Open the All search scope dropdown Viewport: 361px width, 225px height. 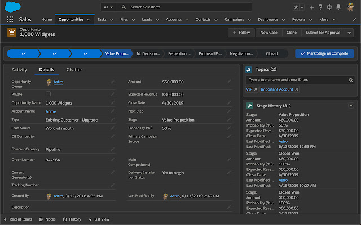click(x=108, y=7)
